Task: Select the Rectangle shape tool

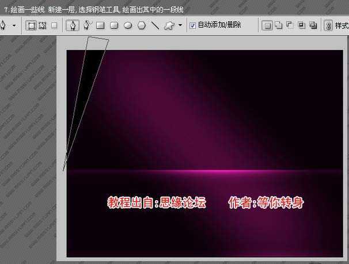Action: tap(100, 25)
